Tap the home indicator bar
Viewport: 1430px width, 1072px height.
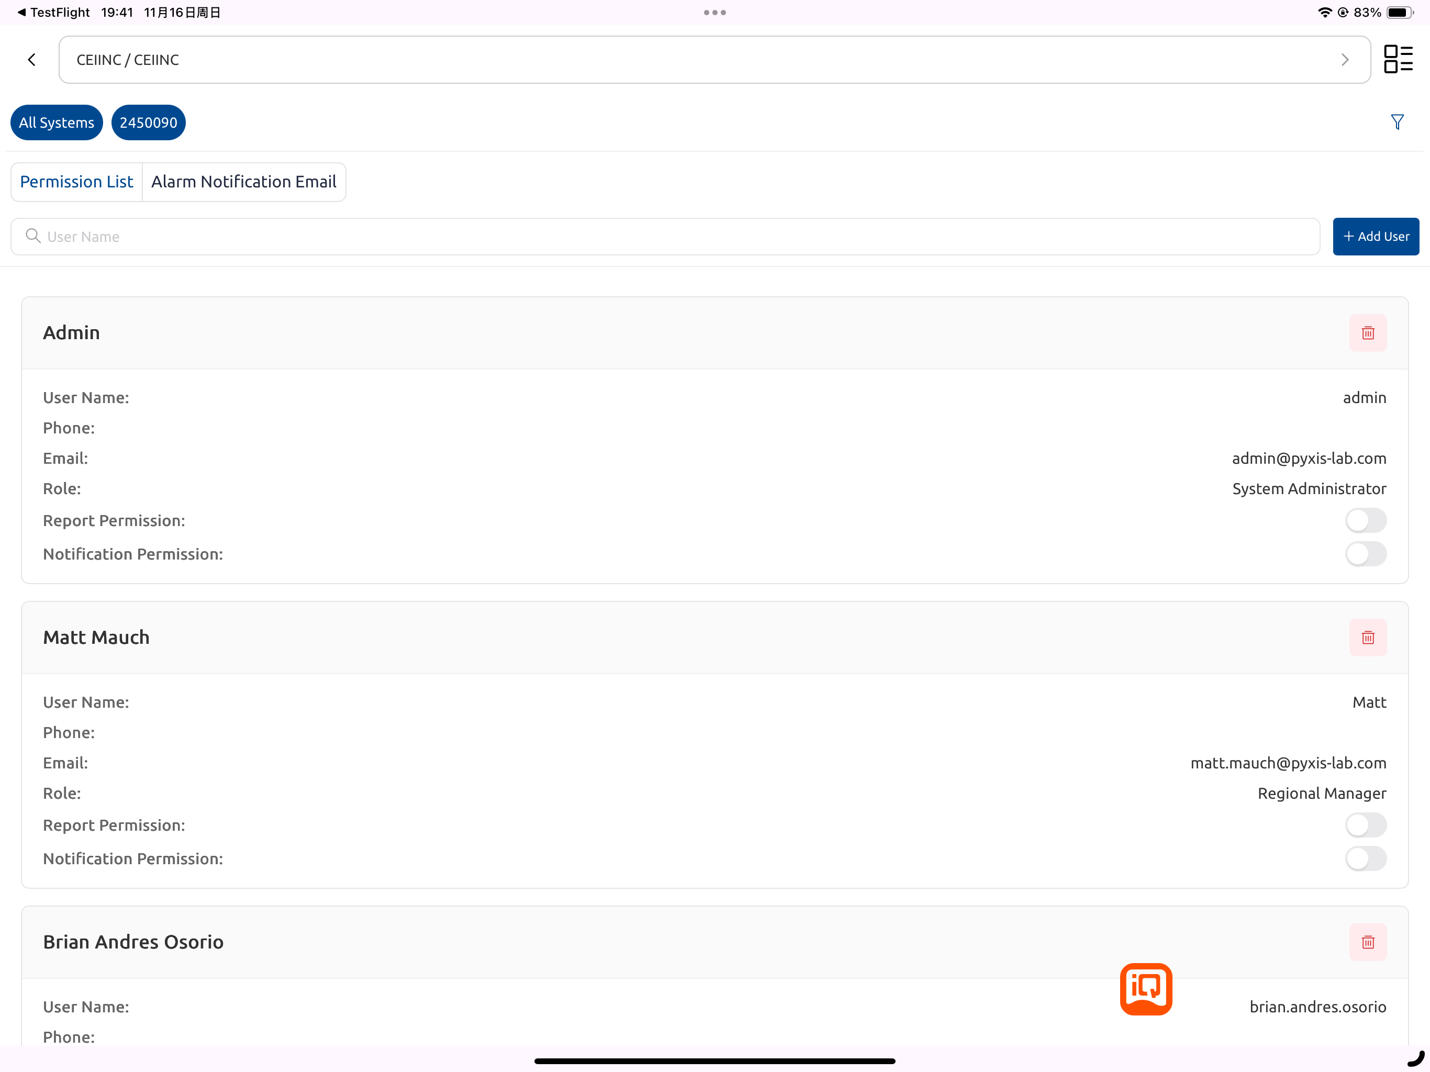coord(714,1061)
